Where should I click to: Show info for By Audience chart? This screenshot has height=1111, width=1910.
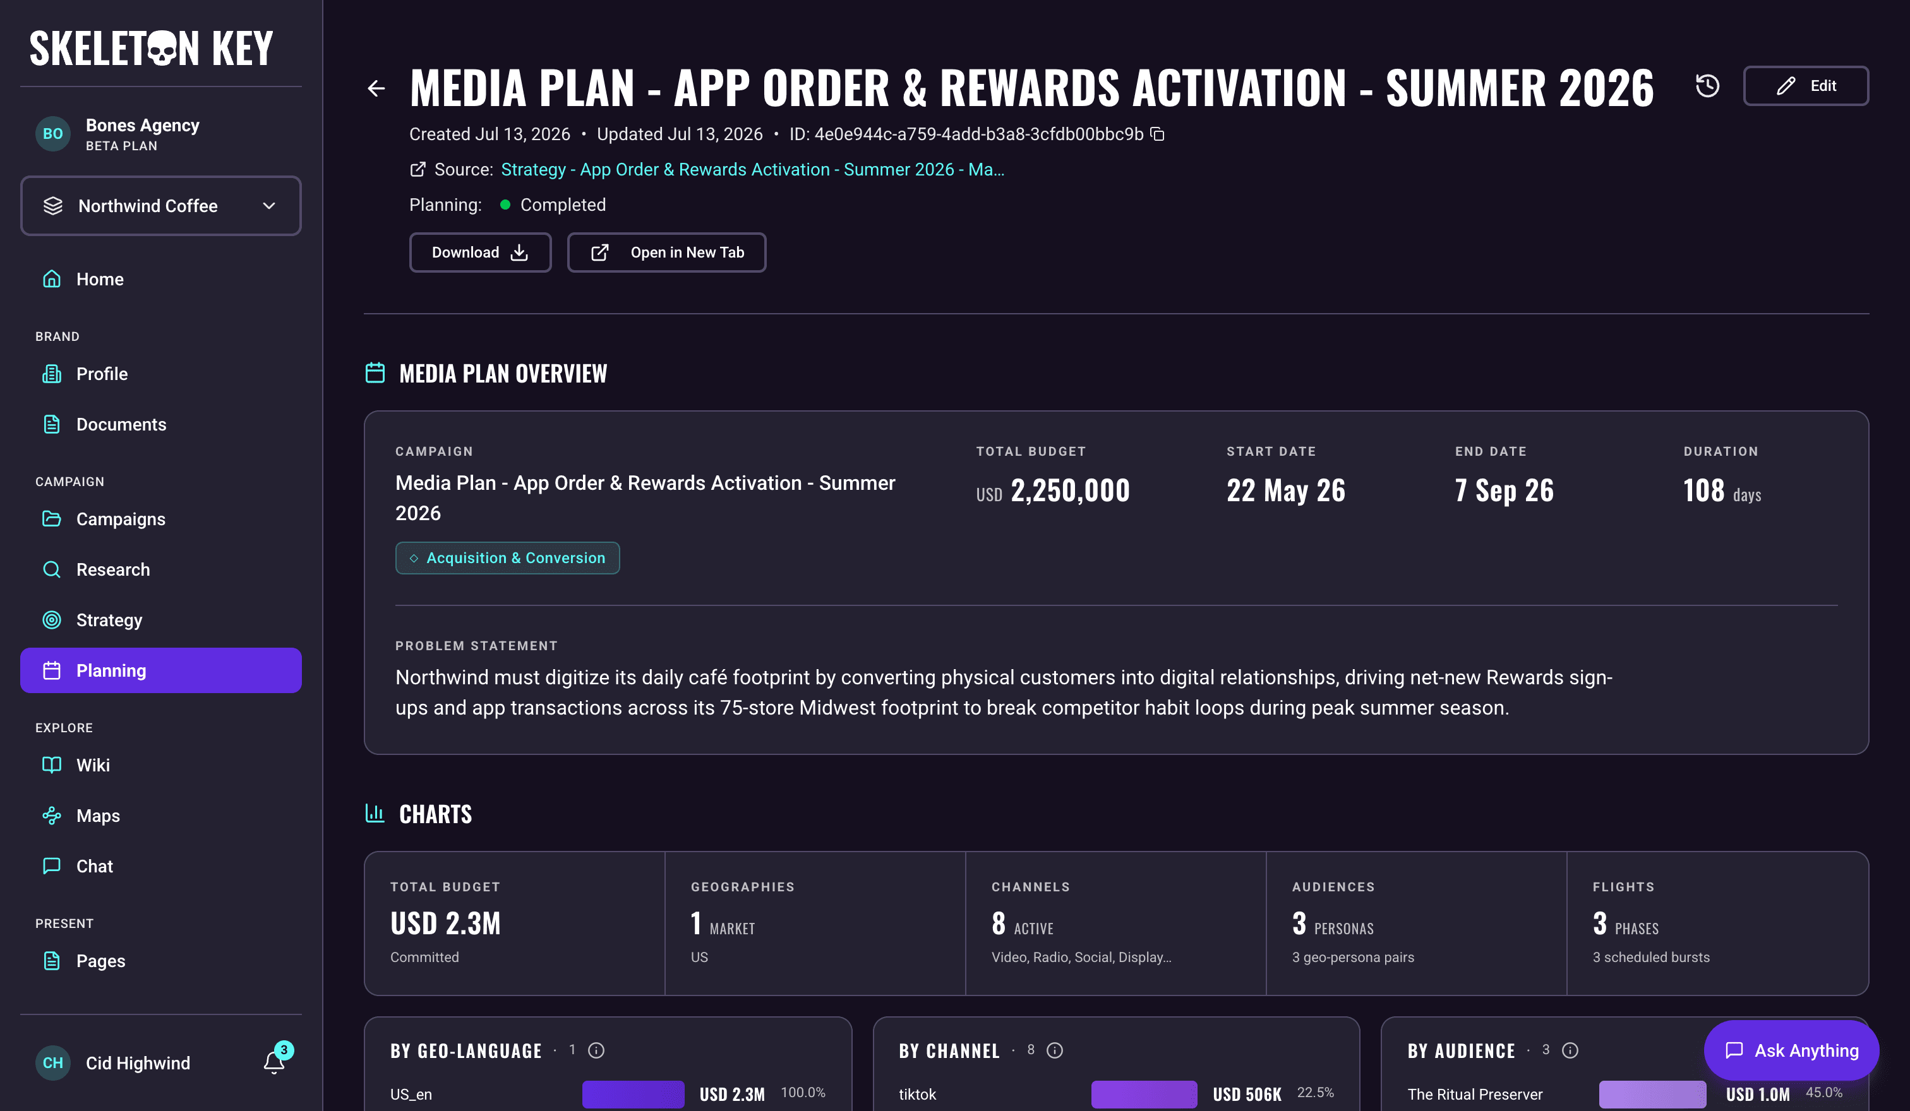[1570, 1050]
